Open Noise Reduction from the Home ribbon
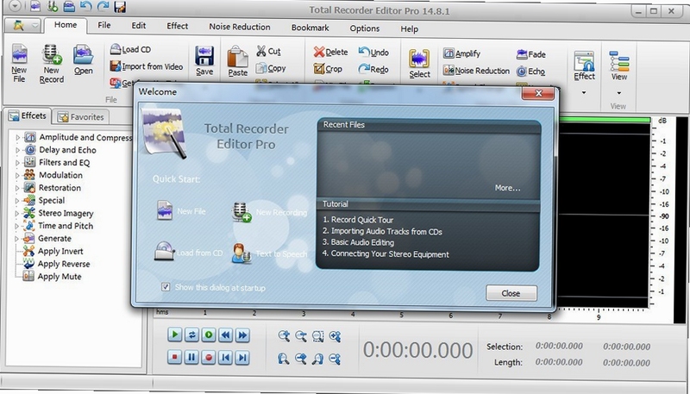This screenshot has width=690, height=394. 476,71
